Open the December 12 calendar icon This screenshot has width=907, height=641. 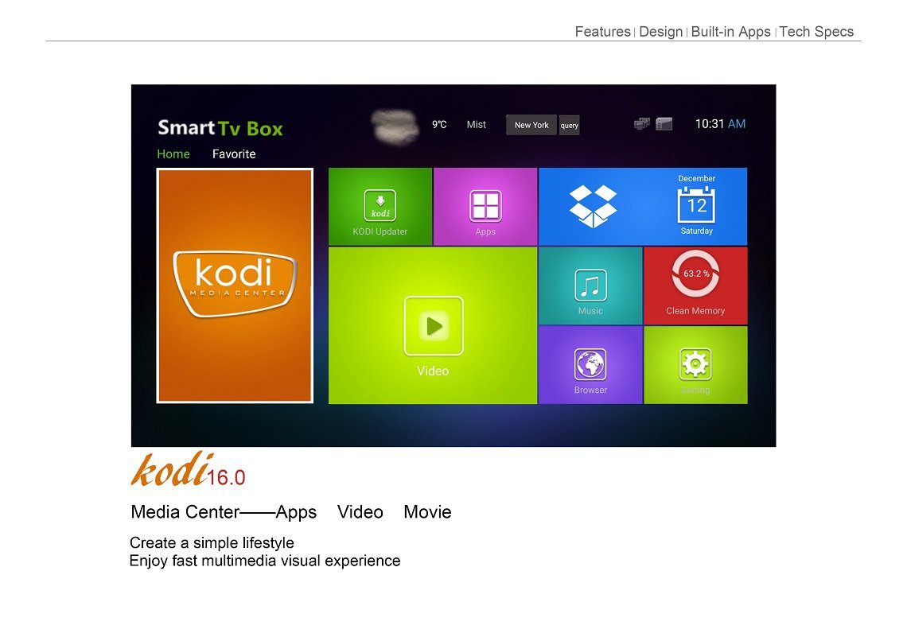pyautogui.click(x=696, y=206)
